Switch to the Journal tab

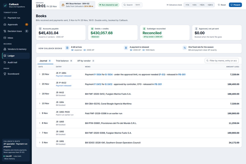click(45, 61)
